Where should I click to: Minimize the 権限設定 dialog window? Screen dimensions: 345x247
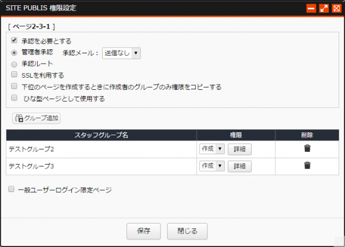click(x=311, y=8)
